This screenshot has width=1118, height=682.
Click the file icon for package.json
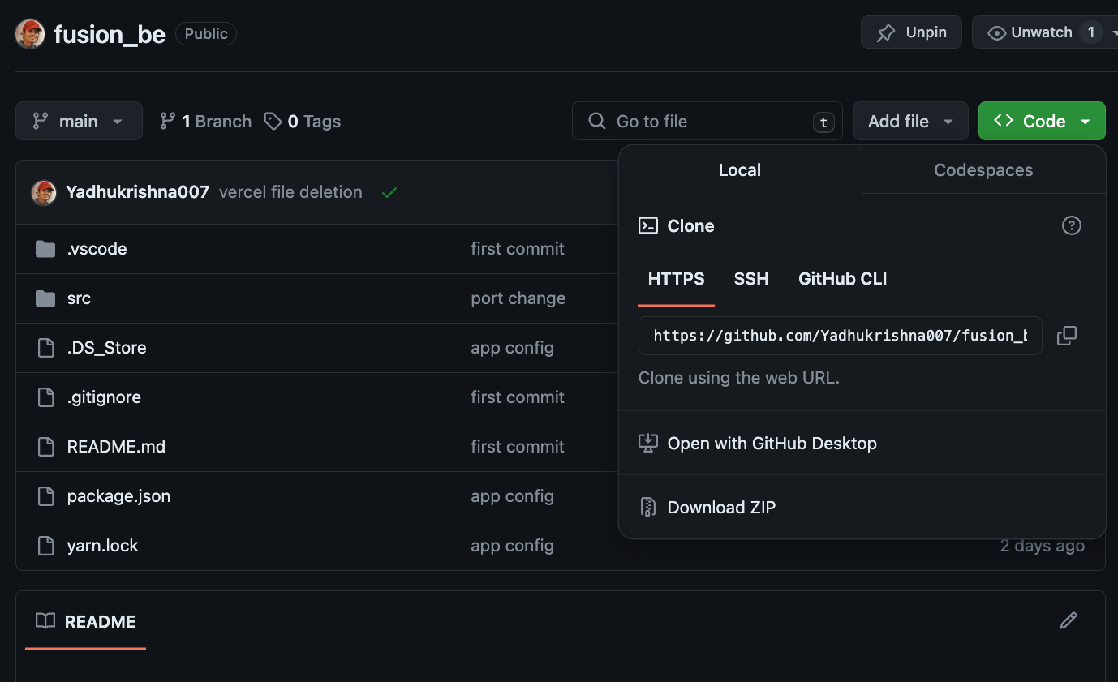46,496
